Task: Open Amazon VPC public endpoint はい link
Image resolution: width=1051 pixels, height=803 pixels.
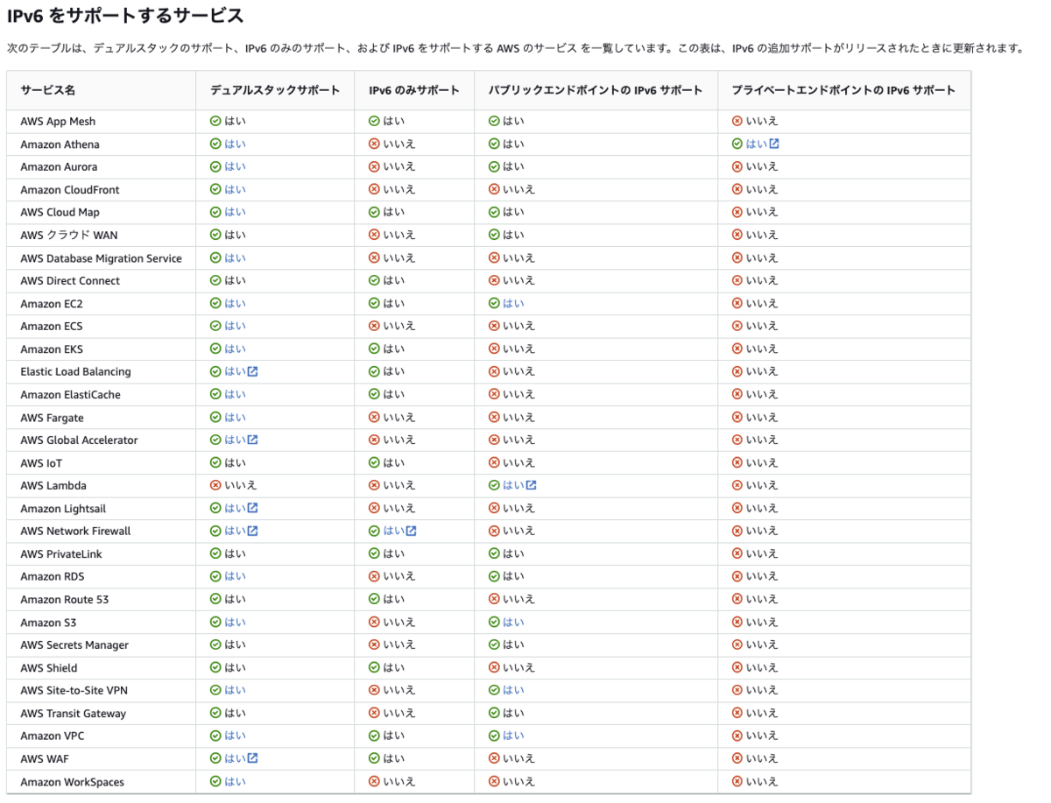Action: [513, 736]
